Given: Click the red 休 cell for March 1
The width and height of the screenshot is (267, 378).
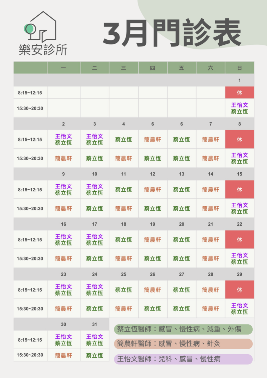Looking at the screenshot, I should (x=239, y=92).
